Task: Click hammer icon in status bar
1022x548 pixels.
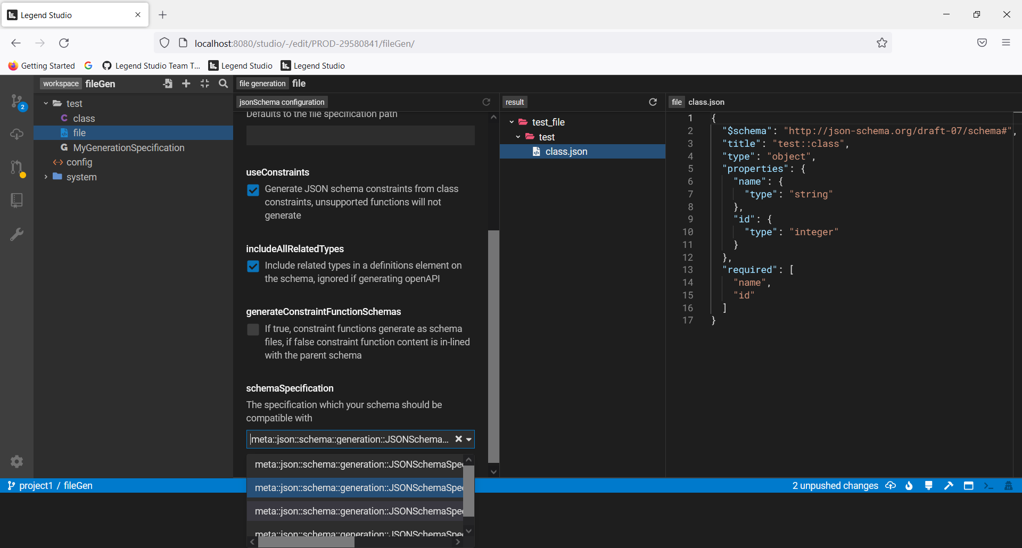Action: (949, 486)
